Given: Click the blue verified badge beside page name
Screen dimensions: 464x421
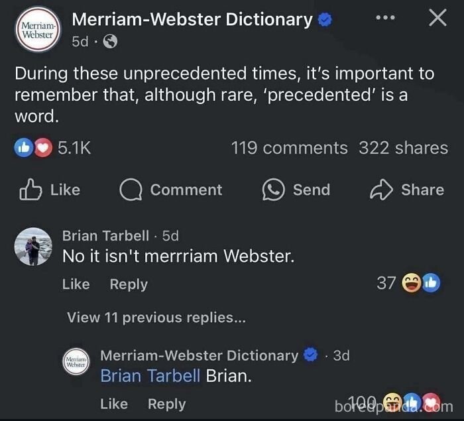Looking at the screenshot, I should [x=325, y=21].
